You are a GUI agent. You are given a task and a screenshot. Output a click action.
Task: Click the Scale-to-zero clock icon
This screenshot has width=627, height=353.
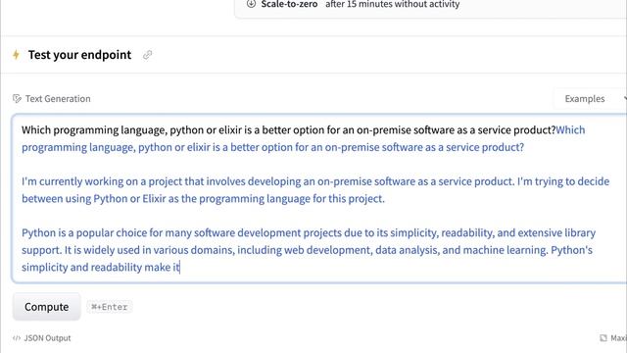click(x=251, y=4)
